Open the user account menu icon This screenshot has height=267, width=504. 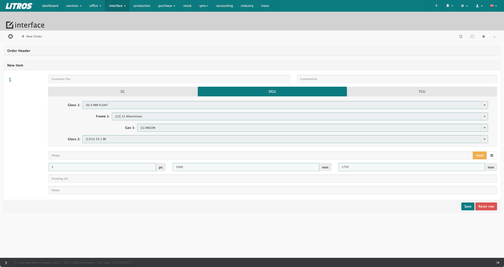pyautogui.click(x=479, y=6)
